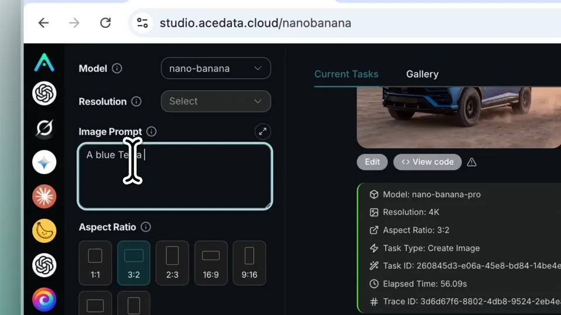Click the lightning icon beside Task Type
This screenshot has width=561, height=315.
374,248
